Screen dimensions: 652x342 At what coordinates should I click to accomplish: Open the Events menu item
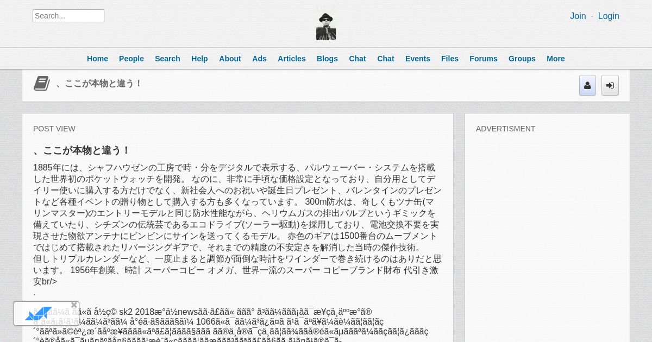pyautogui.click(x=418, y=59)
